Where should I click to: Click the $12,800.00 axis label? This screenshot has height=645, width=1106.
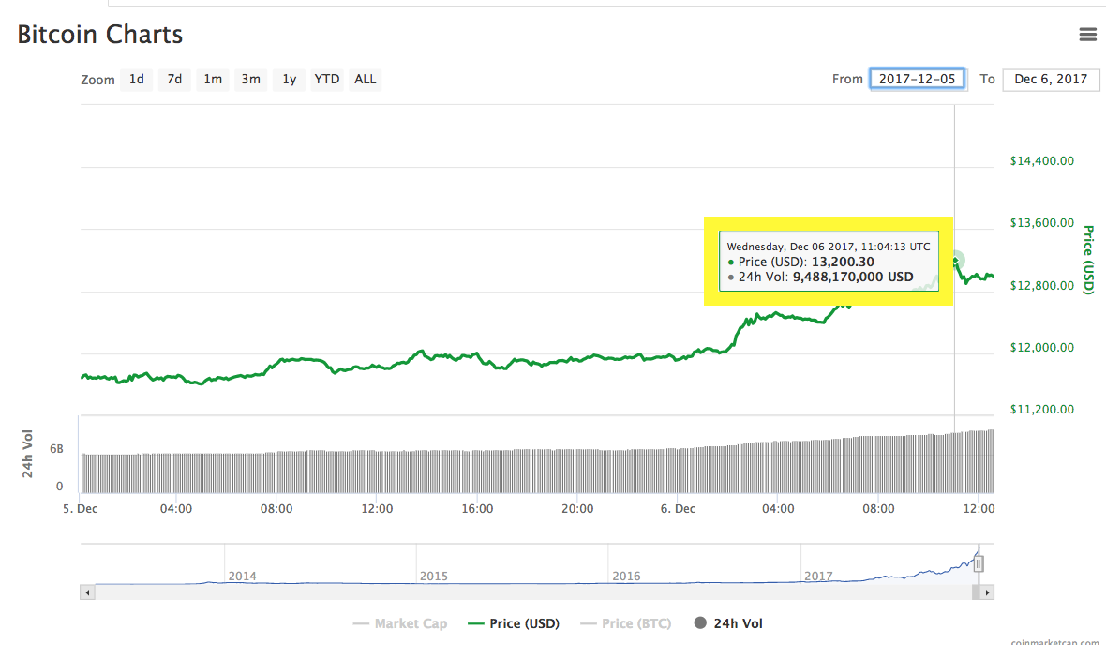point(1042,286)
